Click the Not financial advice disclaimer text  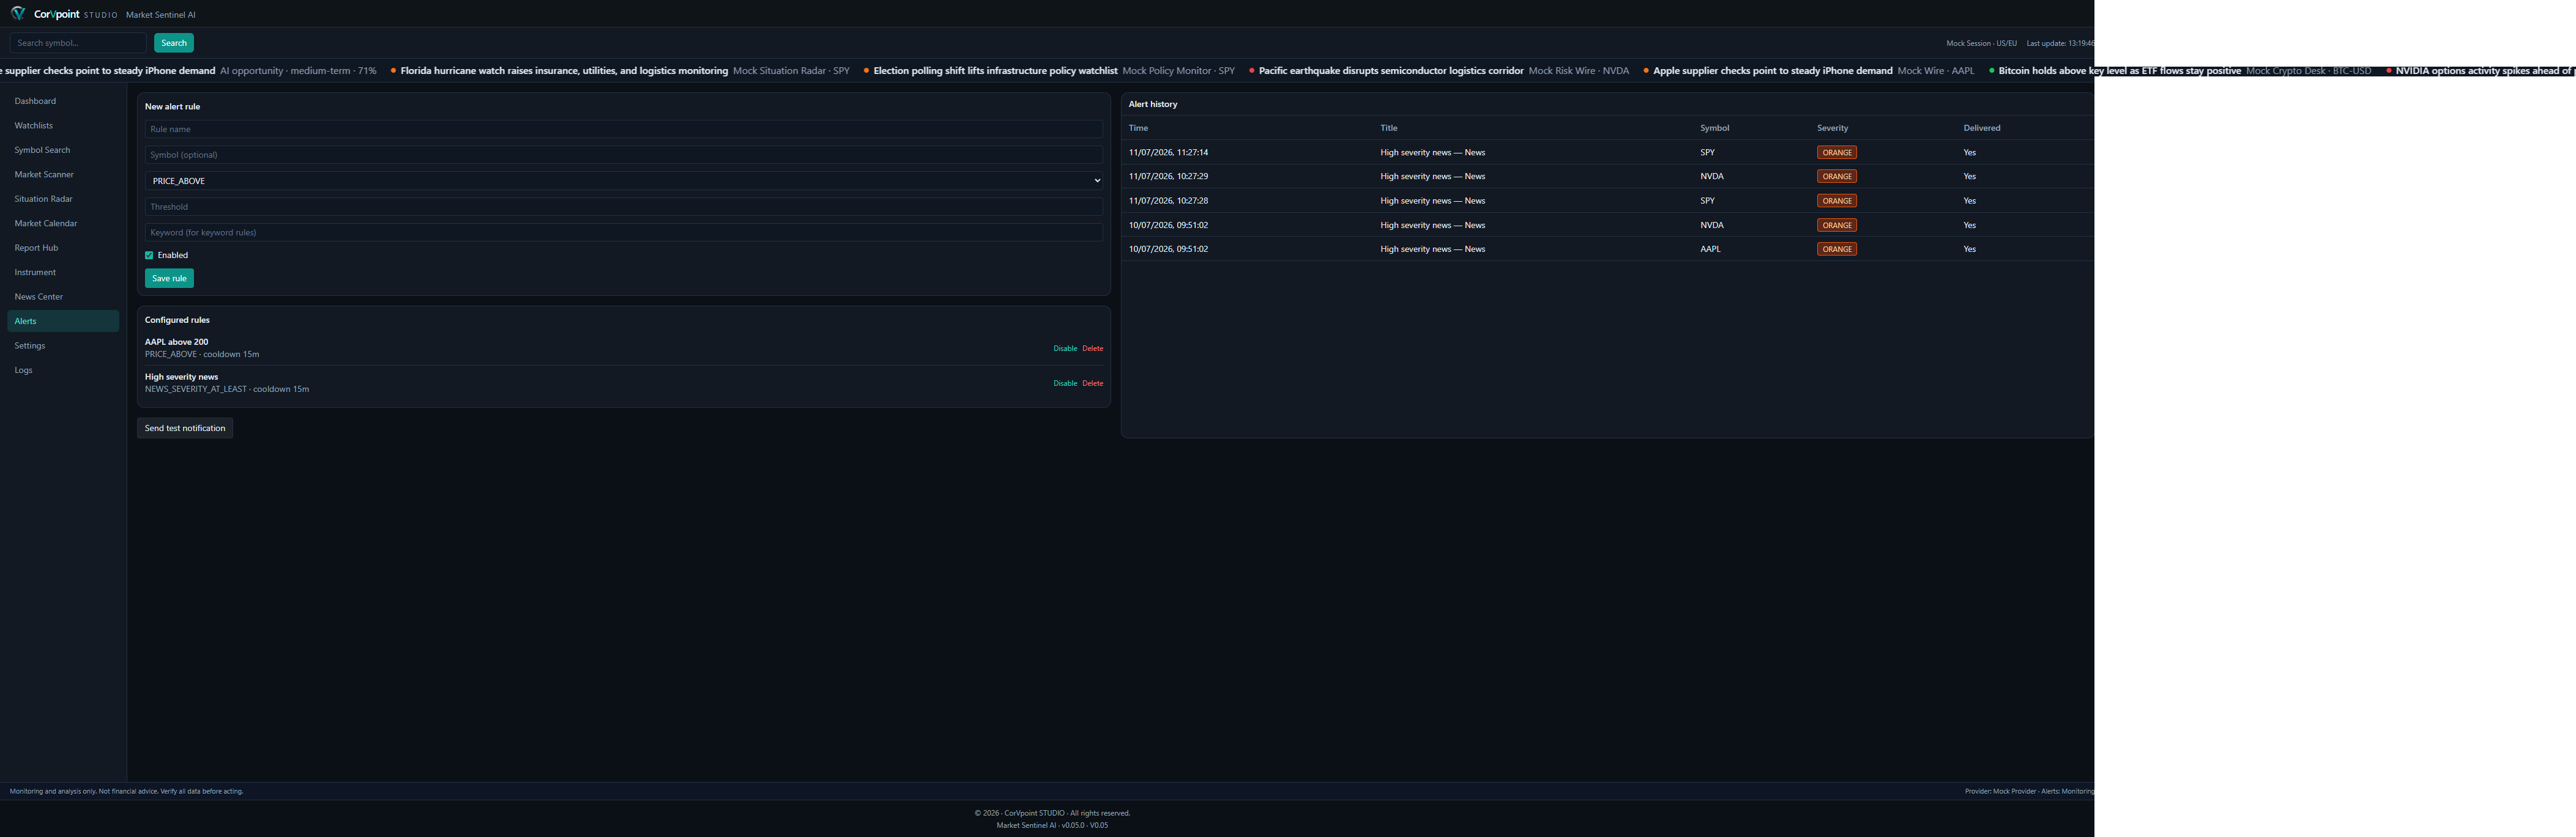click(x=127, y=791)
